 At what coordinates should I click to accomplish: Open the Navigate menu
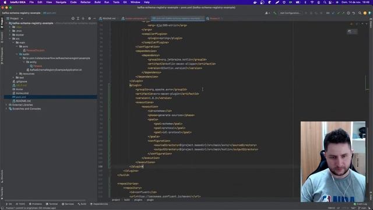click(61, 2)
